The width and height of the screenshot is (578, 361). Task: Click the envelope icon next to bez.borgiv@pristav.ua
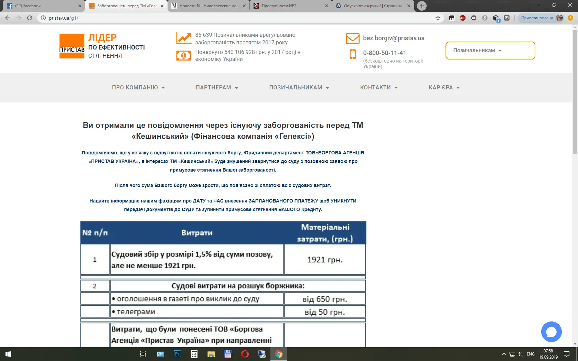click(352, 38)
